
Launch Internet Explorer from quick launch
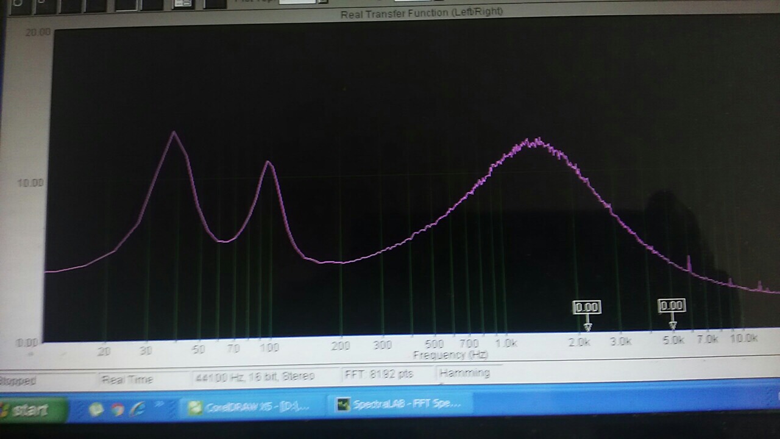[137, 408]
